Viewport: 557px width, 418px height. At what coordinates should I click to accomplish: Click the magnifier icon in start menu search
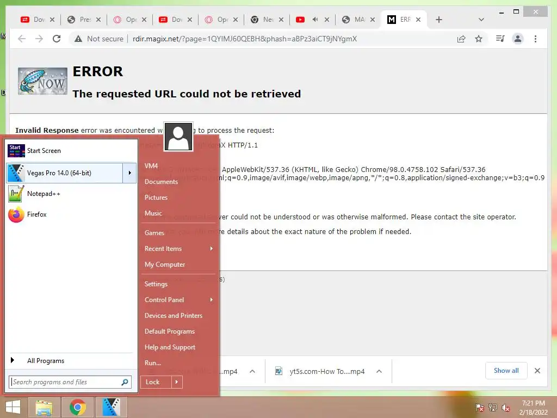click(125, 382)
